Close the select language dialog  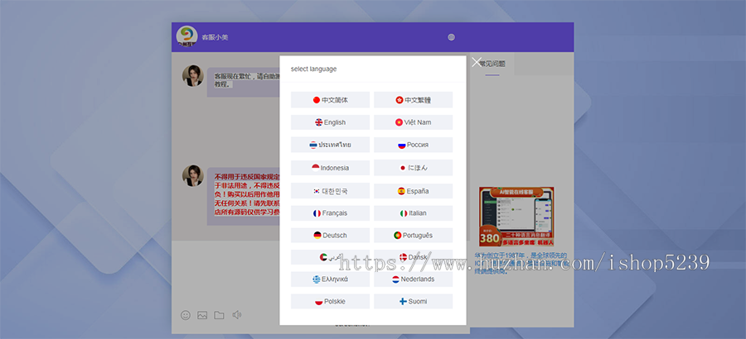click(x=477, y=62)
